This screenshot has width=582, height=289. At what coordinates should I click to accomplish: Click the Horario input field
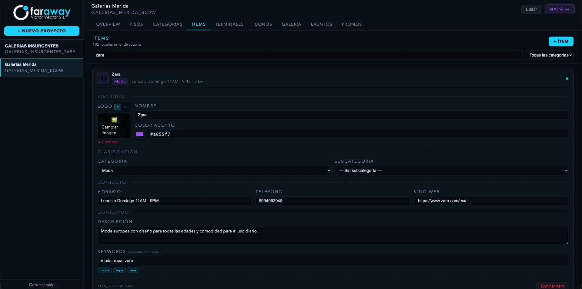pos(175,201)
